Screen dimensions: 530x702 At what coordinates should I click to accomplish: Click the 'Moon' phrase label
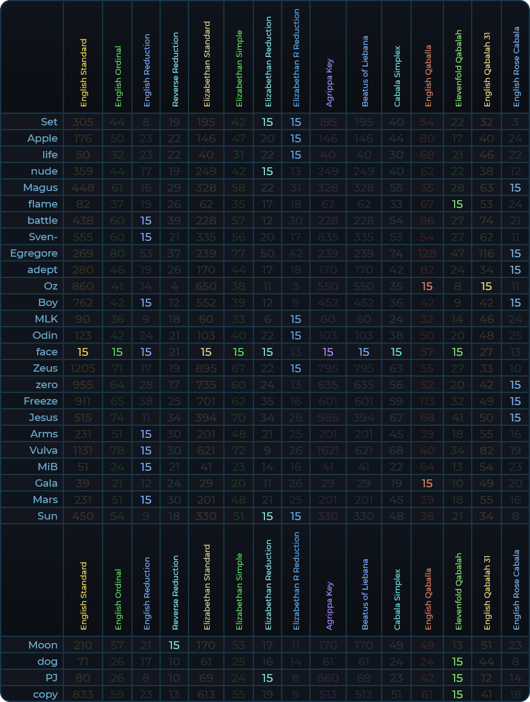43,645
